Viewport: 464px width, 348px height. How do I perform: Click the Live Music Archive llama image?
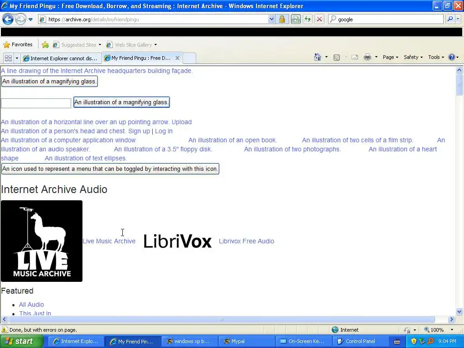click(42, 241)
